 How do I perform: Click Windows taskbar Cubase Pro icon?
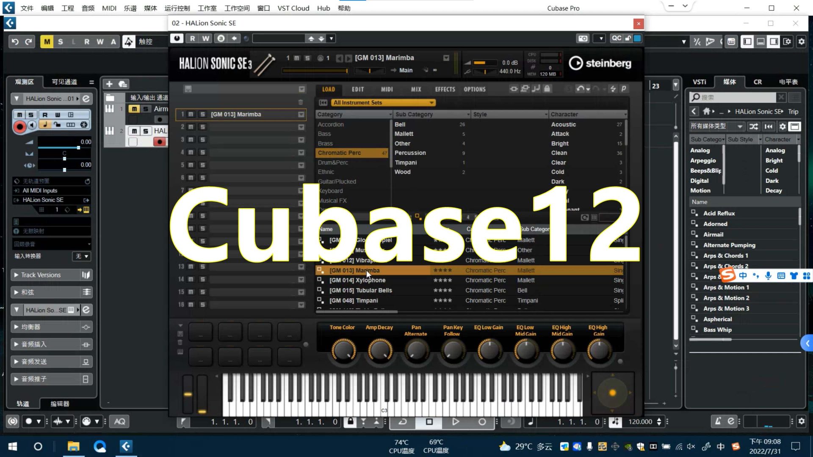click(126, 446)
